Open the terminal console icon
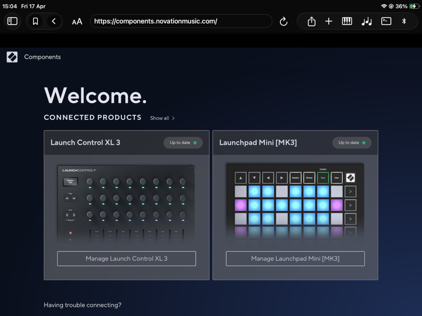Image resolution: width=422 pixels, height=316 pixels. click(x=386, y=21)
